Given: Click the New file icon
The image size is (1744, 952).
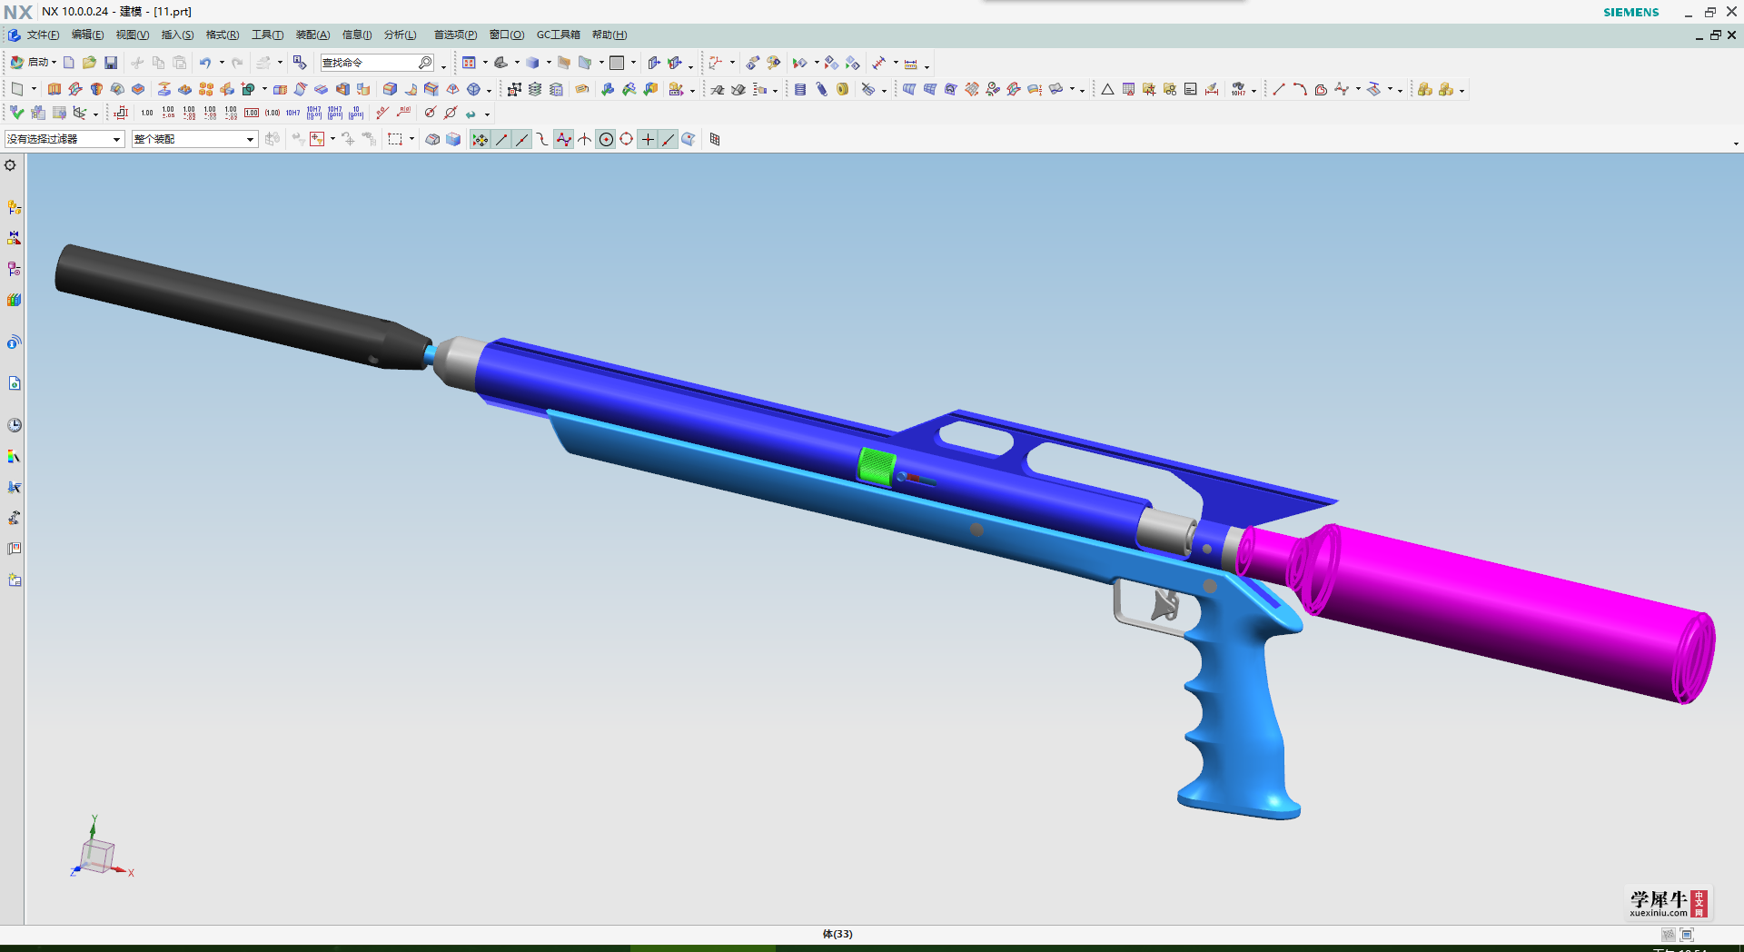Looking at the screenshot, I should click(x=68, y=63).
